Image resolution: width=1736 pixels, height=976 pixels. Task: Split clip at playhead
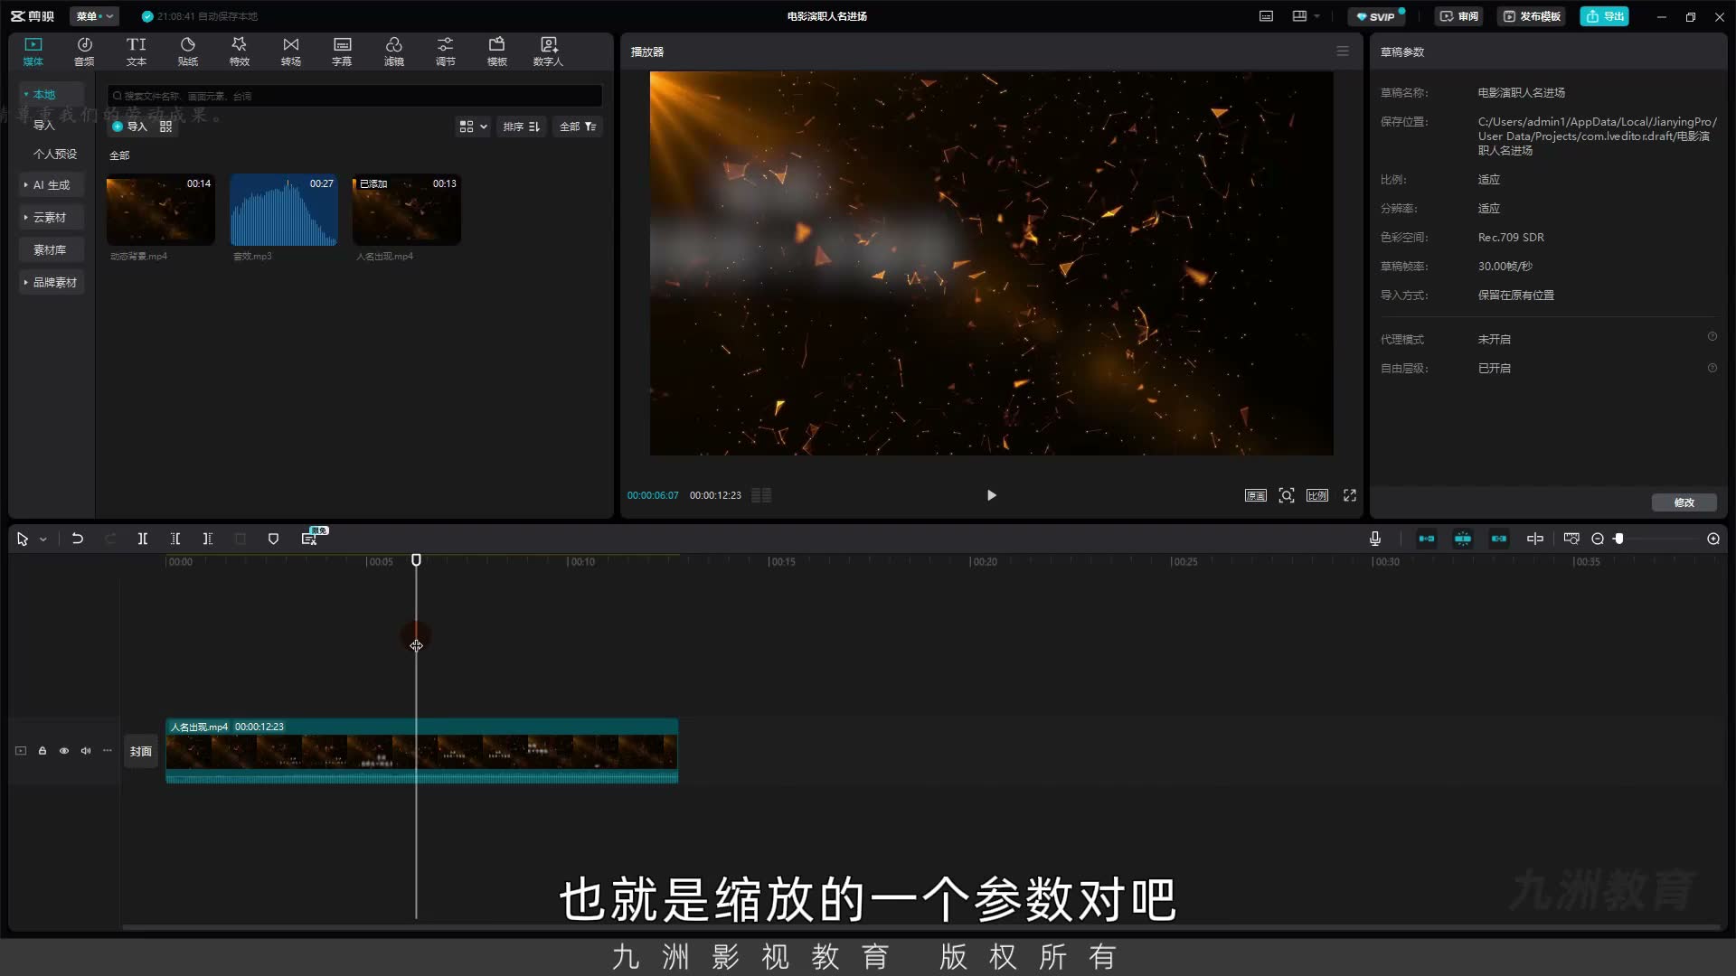tap(143, 539)
